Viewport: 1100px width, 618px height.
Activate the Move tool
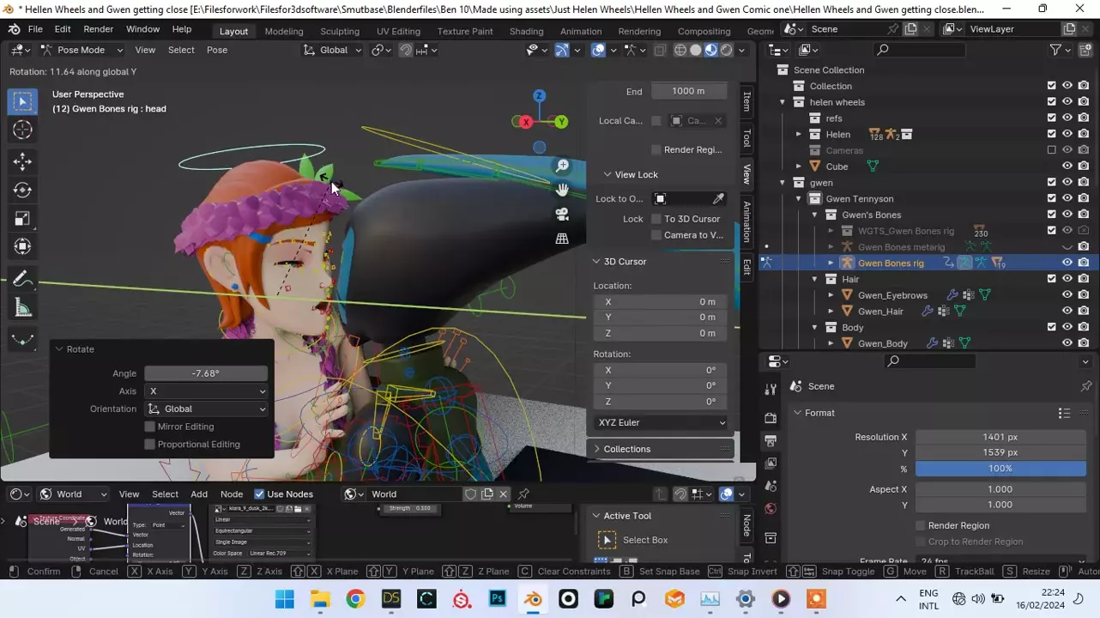pos(22,161)
